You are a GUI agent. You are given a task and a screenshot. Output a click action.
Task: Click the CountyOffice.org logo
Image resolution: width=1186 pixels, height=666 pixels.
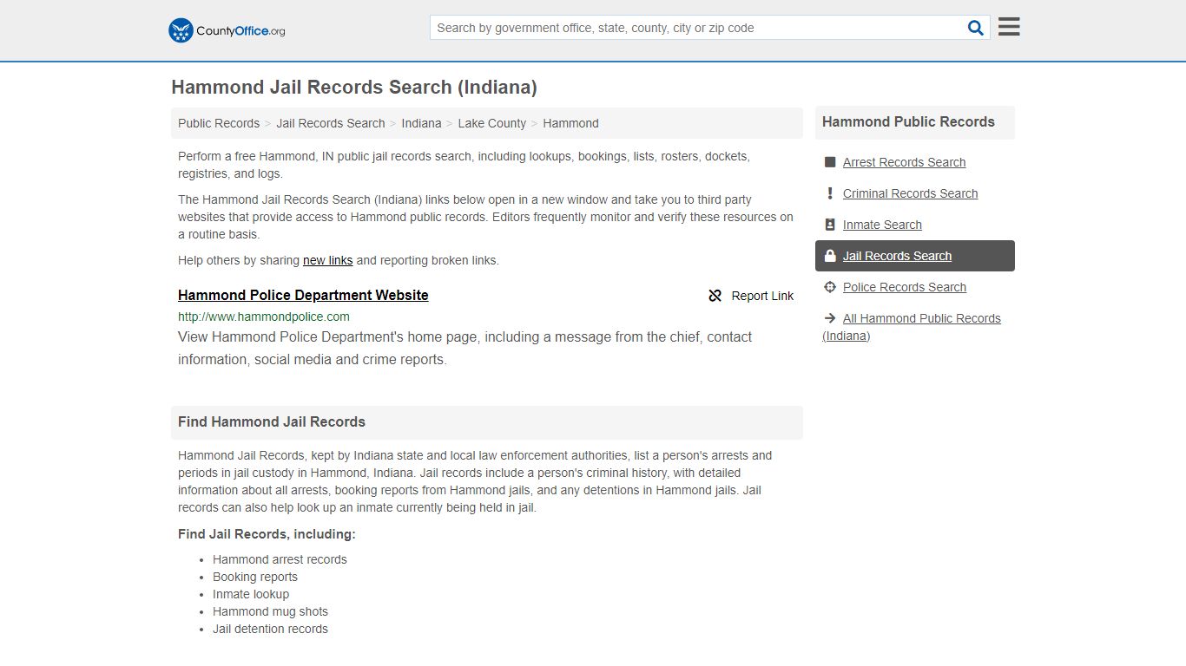[x=227, y=30]
